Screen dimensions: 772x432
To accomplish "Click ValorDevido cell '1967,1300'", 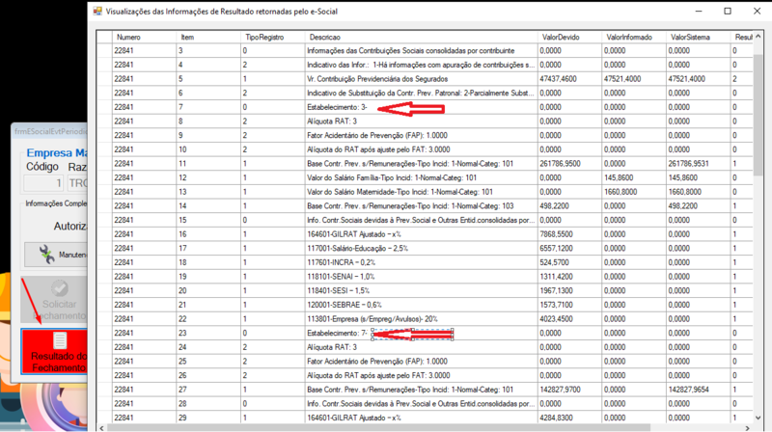I will [x=569, y=290].
